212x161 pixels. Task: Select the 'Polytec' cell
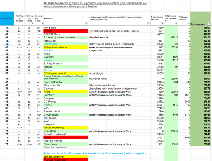click(66, 105)
